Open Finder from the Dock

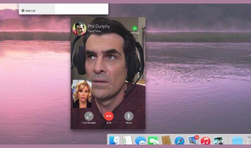click(x=114, y=140)
